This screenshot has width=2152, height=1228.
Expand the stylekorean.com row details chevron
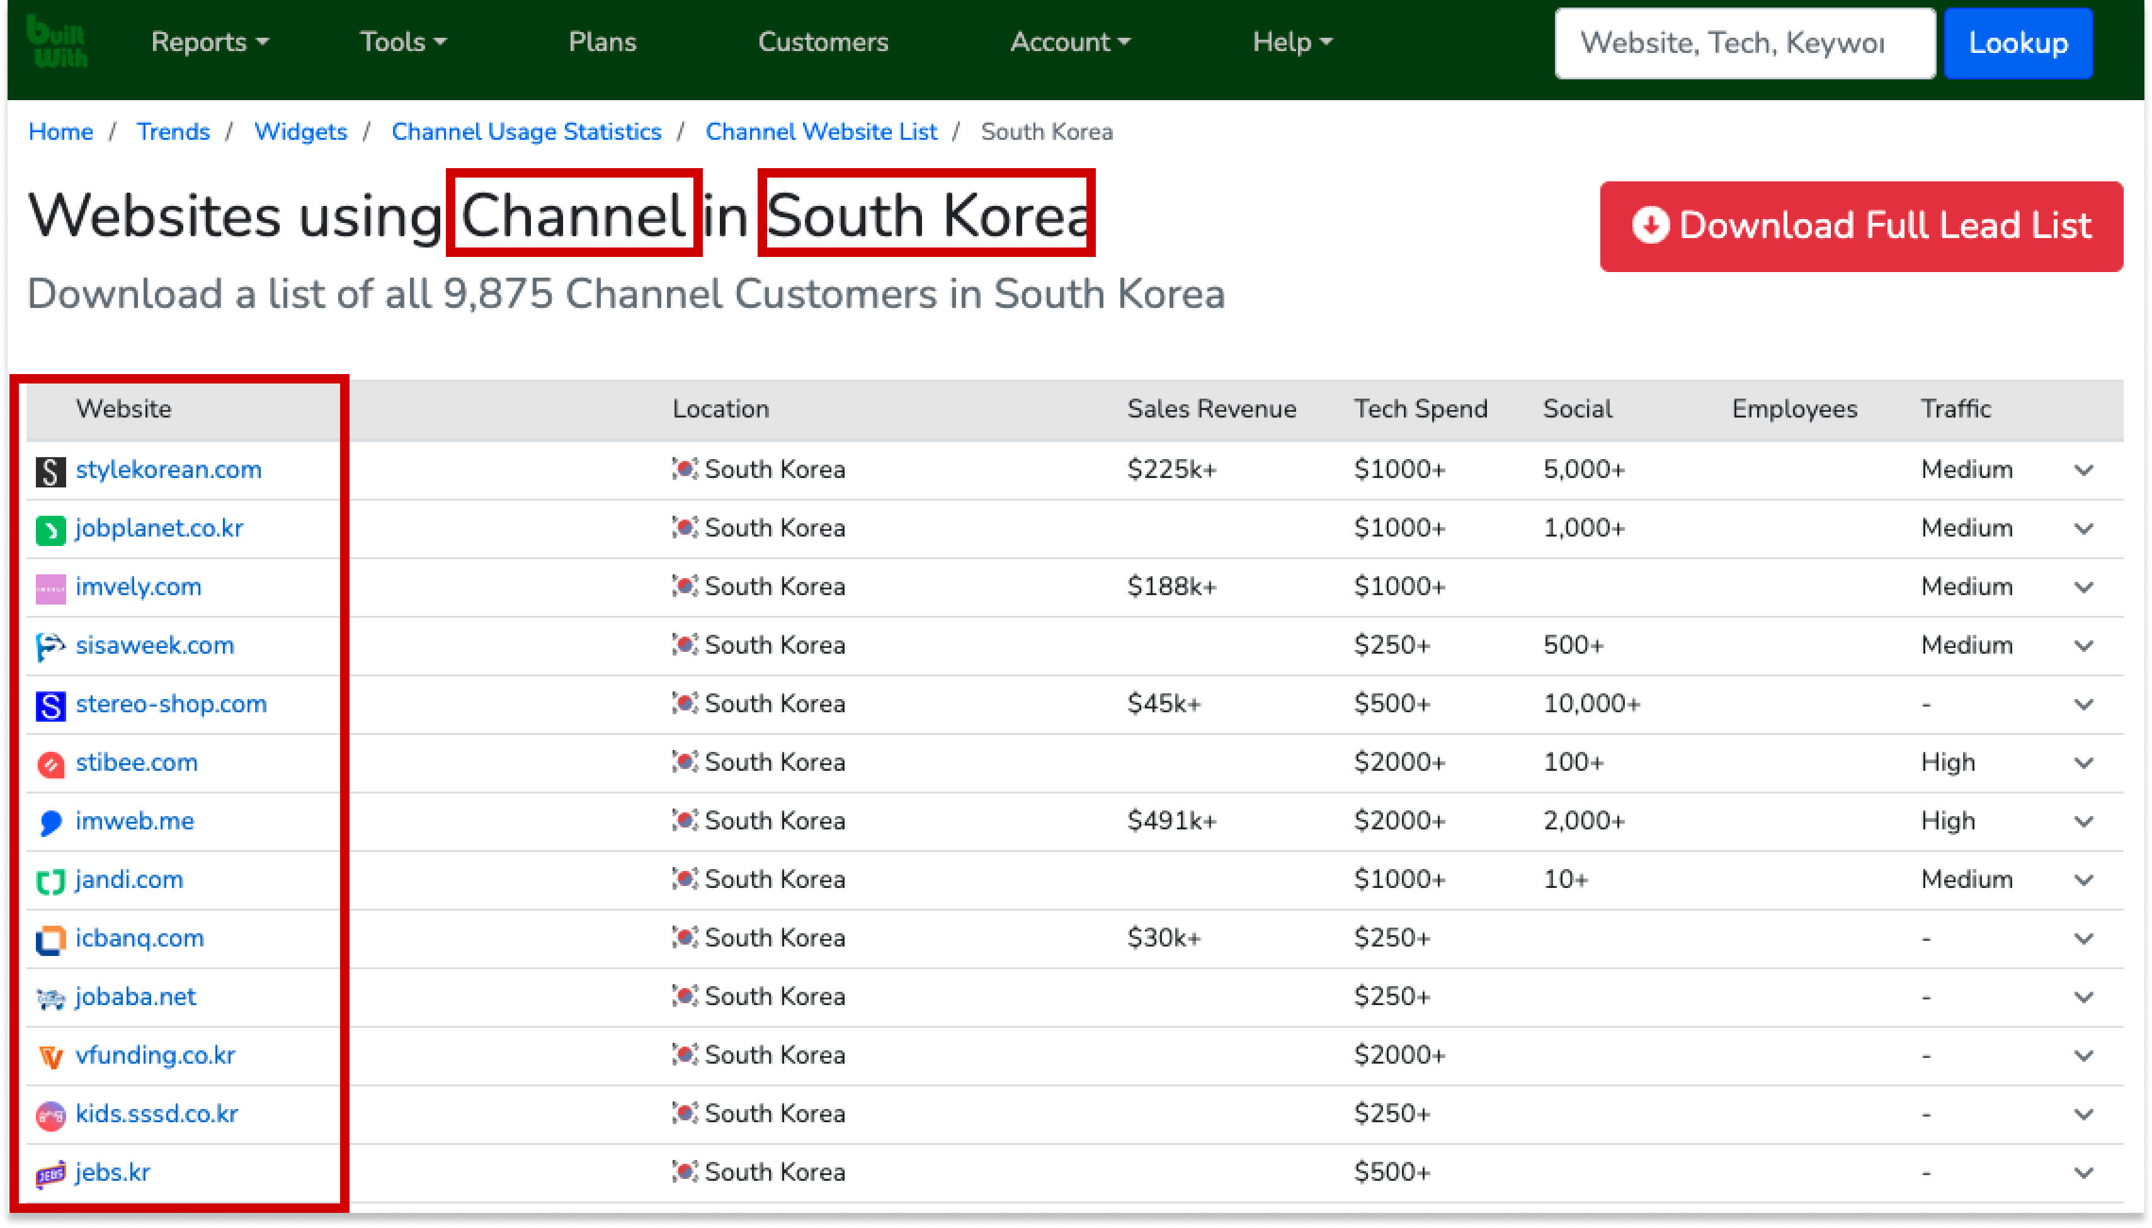click(2083, 470)
